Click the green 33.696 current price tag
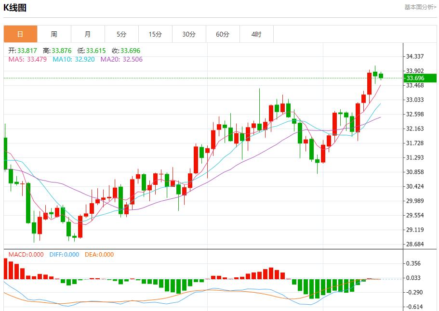This screenshot has width=439, height=311. point(420,78)
